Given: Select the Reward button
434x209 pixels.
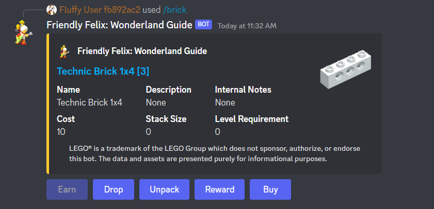Looking at the screenshot, I should (220, 189).
